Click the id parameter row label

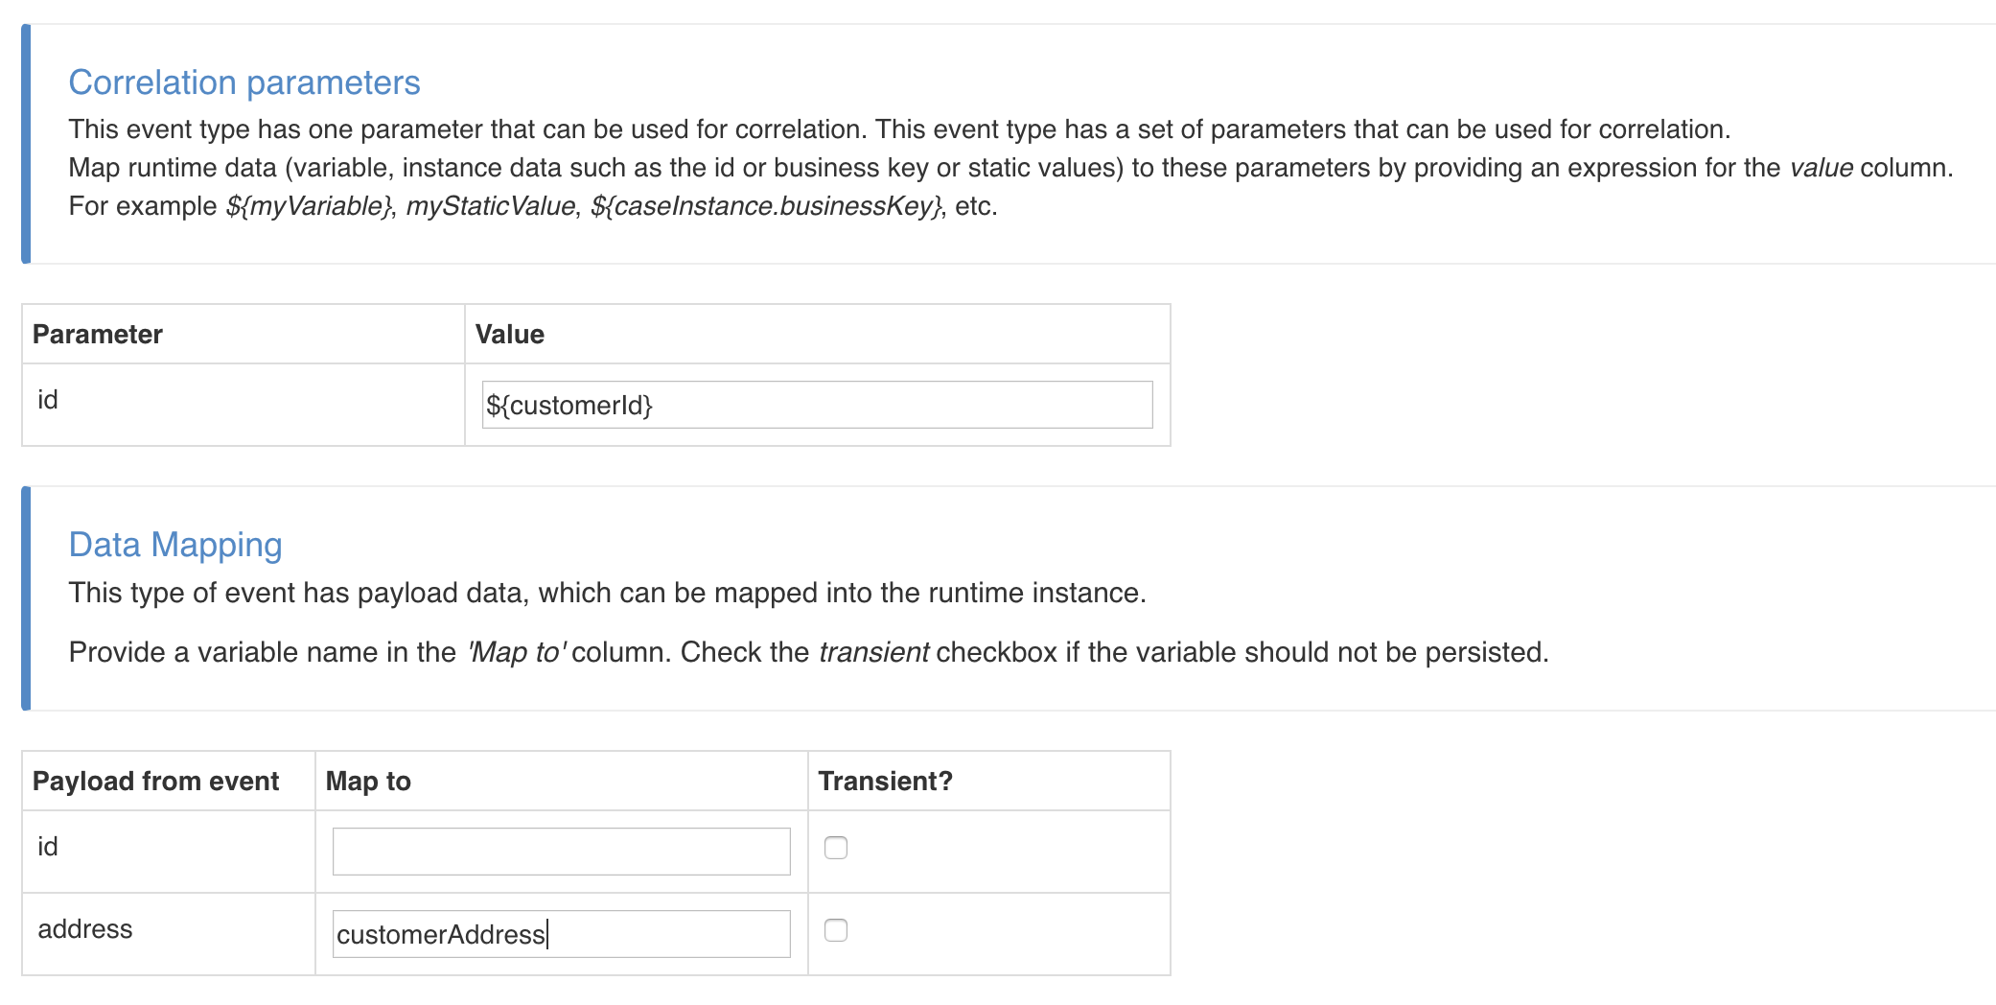pos(47,398)
